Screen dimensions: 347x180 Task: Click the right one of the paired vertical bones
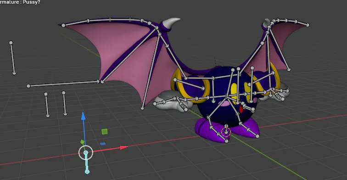pos(64,103)
